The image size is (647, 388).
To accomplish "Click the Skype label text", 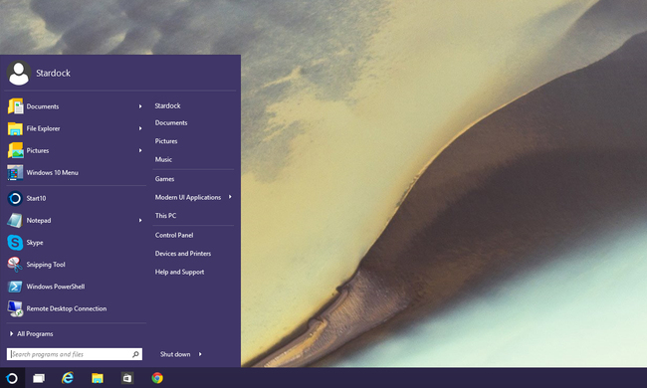I will 35,243.
